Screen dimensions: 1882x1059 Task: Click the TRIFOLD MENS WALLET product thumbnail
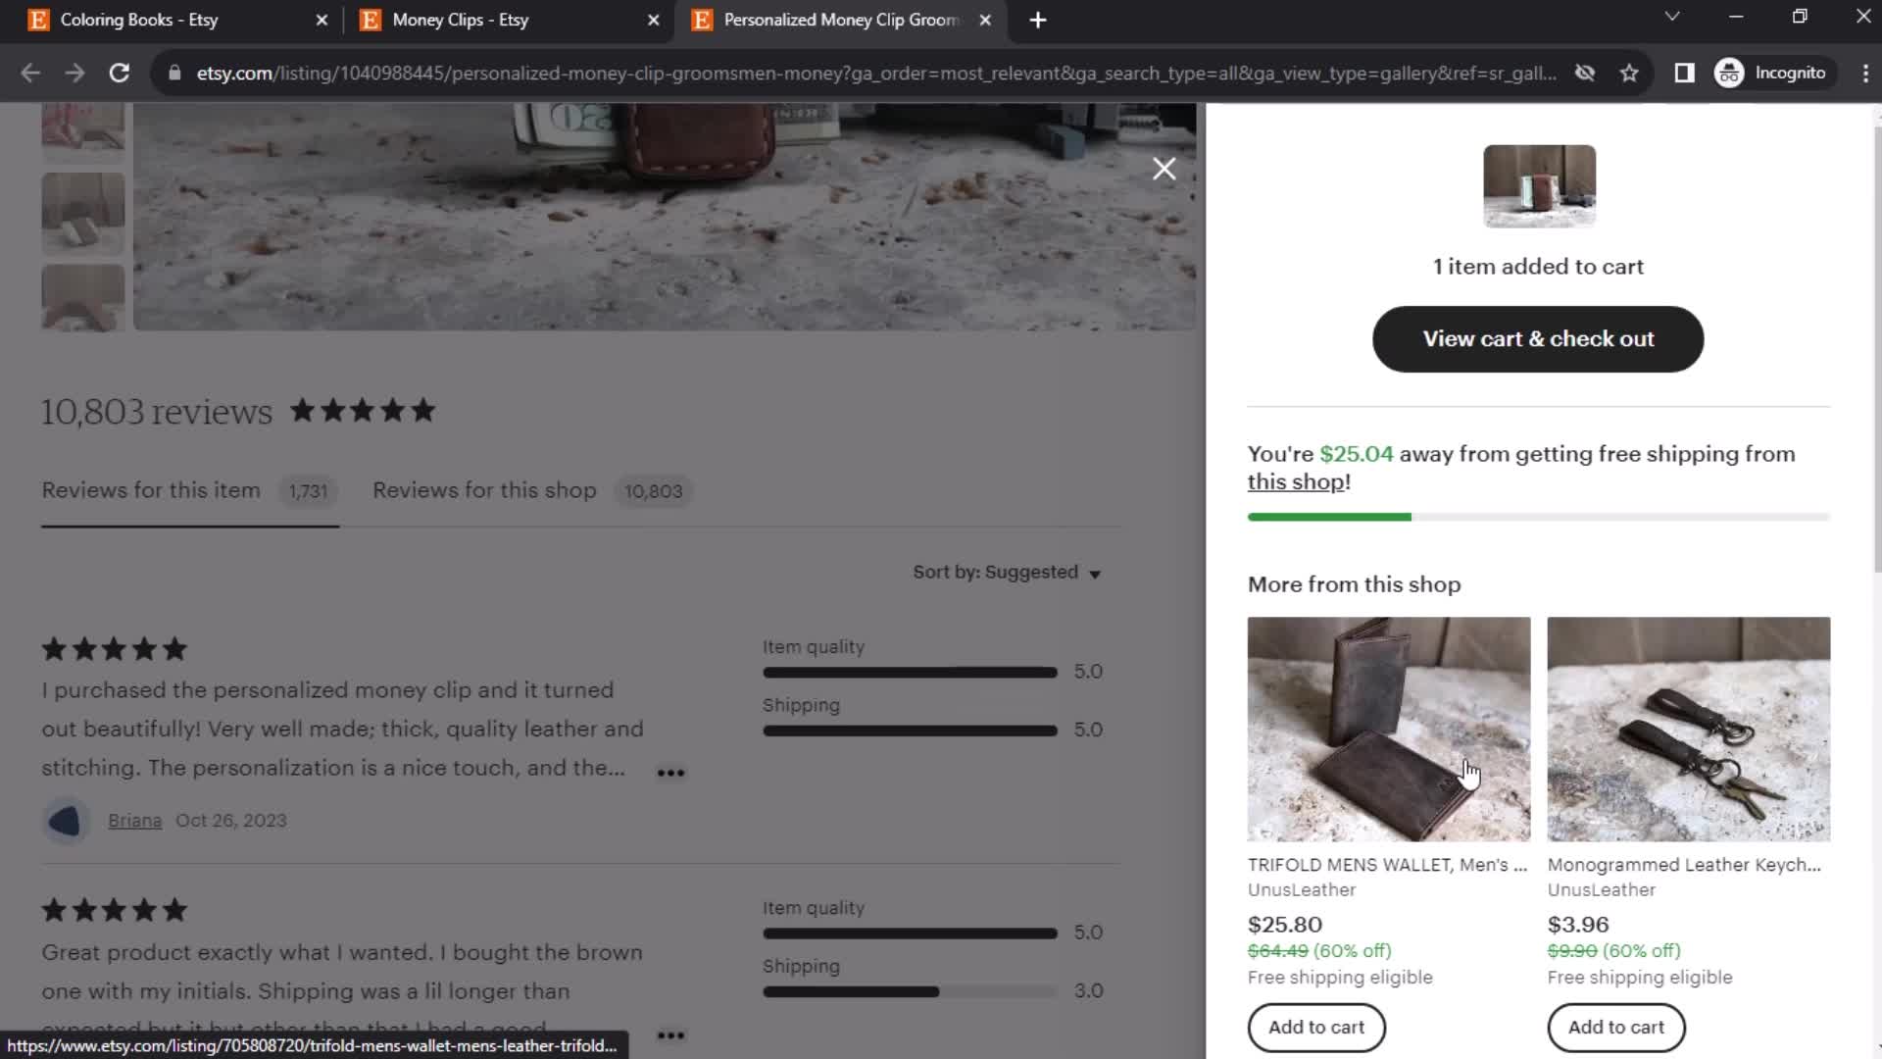[1390, 728]
